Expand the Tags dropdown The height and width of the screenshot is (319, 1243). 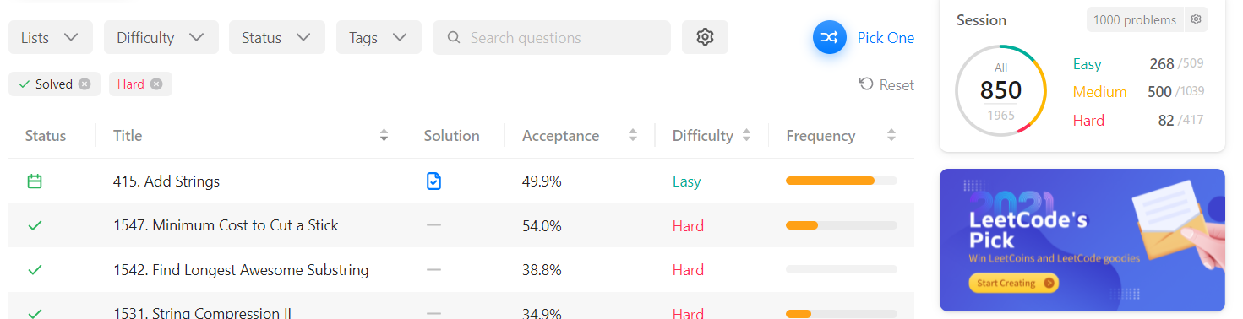[379, 37]
